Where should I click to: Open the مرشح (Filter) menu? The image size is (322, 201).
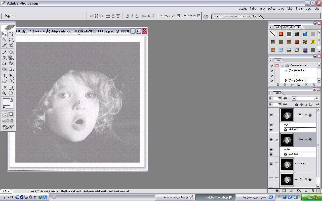(271, 9)
